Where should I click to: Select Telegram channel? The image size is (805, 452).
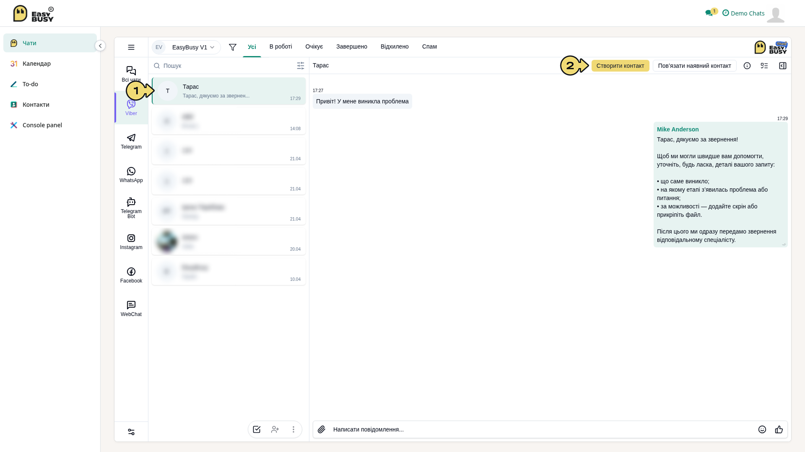click(x=131, y=141)
